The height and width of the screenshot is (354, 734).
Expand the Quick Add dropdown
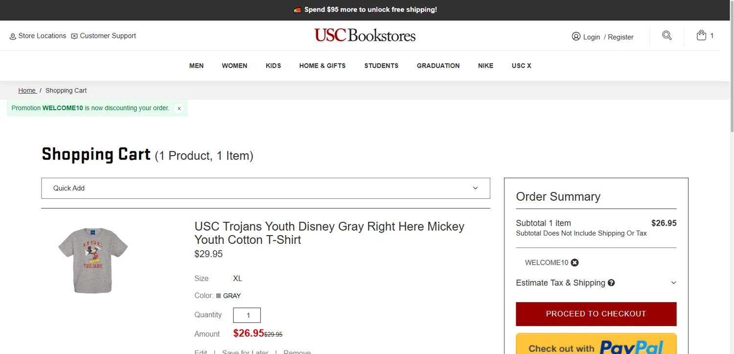tap(266, 188)
